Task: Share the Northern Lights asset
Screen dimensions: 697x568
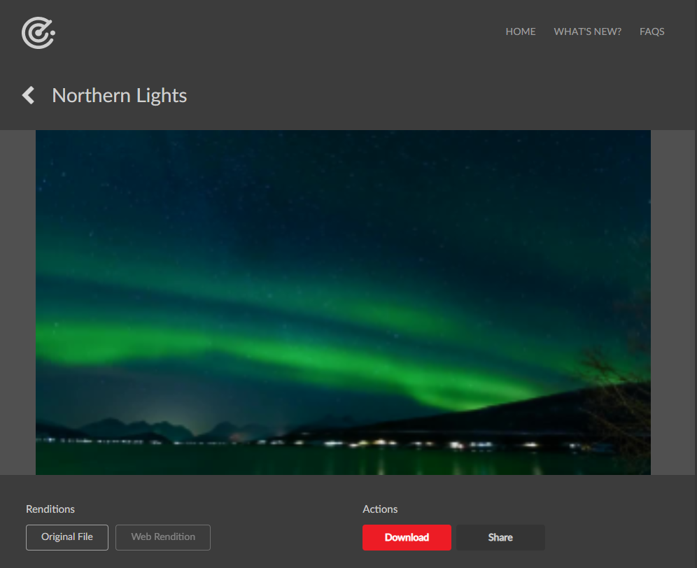Action: pos(500,537)
